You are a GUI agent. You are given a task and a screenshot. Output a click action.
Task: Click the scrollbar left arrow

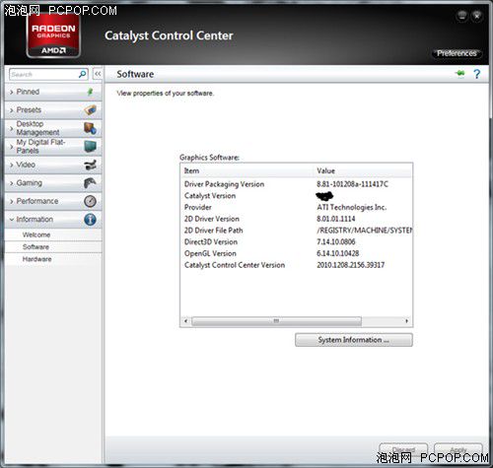tap(186, 321)
